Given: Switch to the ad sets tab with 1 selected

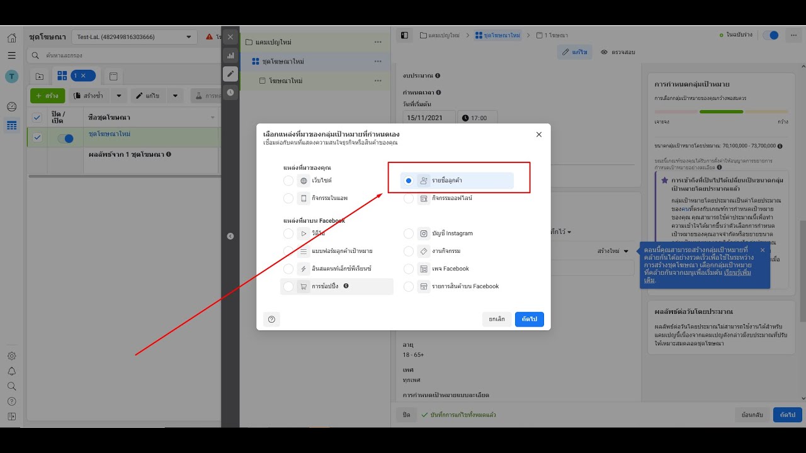Looking at the screenshot, I should [x=76, y=75].
